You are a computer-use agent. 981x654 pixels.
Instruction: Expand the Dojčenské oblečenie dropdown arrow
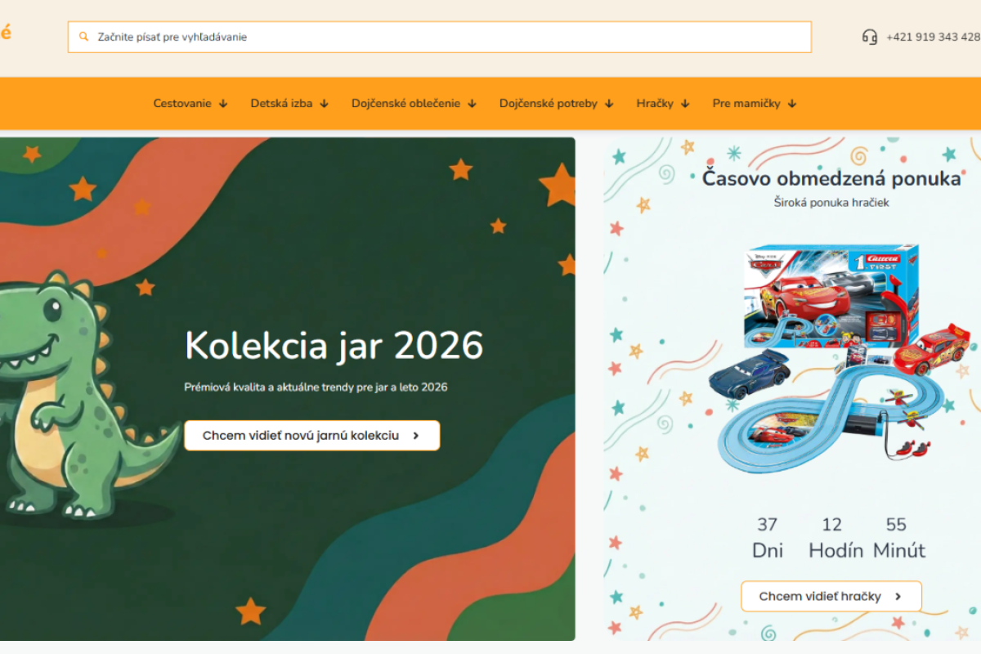(472, 104)
